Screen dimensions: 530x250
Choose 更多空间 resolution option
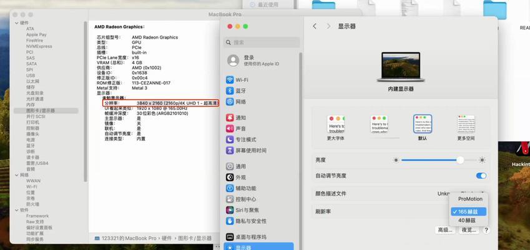466,127
